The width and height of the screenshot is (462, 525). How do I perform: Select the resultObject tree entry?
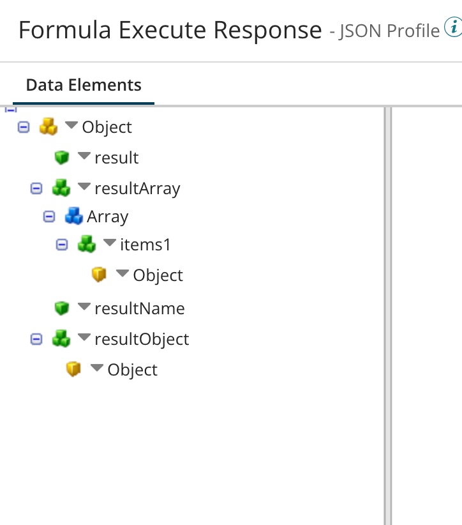click(x=142, y=339)
